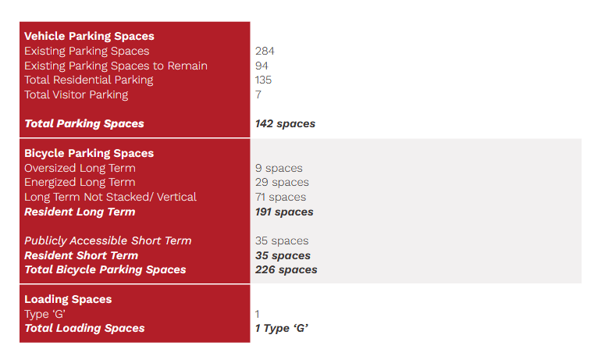The image size is (605, 349).
Task: Click the '191 spaces' value
Action: pyautogui.click(x=284, y=212)
